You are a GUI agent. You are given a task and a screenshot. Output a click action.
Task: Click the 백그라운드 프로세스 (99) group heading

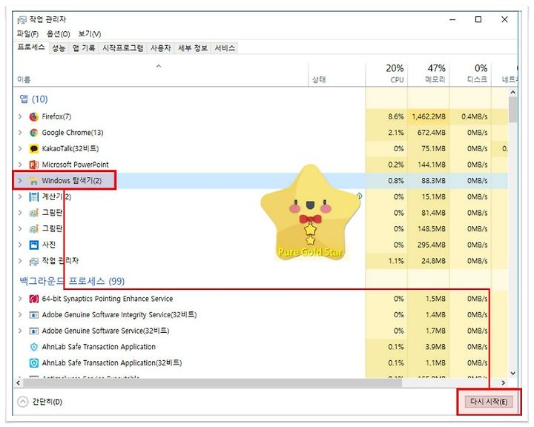point(72,281)
